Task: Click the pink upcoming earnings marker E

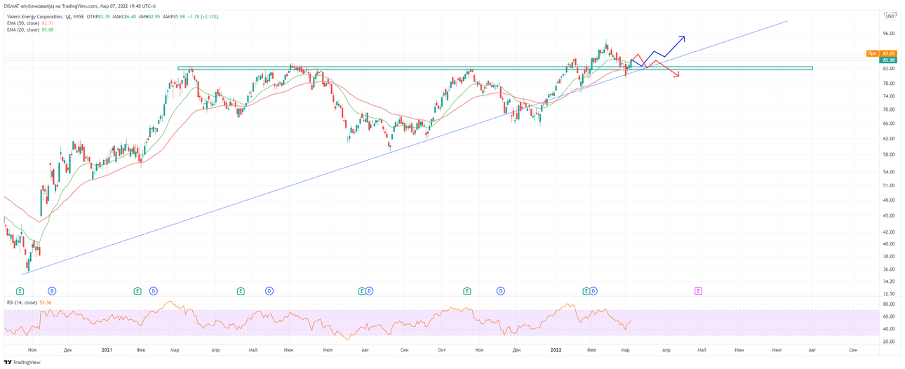Action: click(698, 290)
